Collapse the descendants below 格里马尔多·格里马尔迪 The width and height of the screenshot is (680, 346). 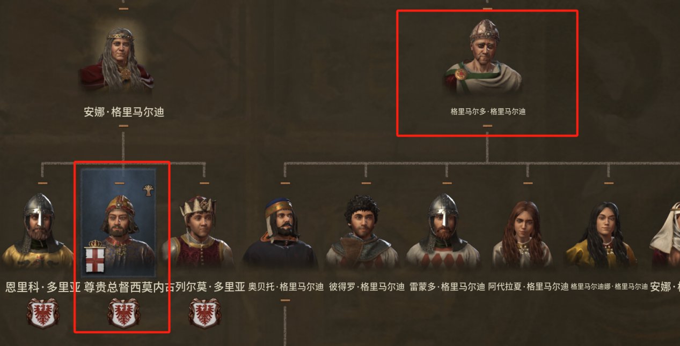(x=487, y=126)
